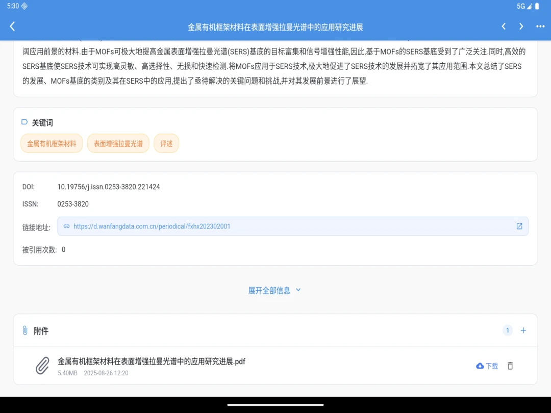Screen dimensions: 551x413
Task: Open next record chevron in header
Action: click(x=521, y=27)
